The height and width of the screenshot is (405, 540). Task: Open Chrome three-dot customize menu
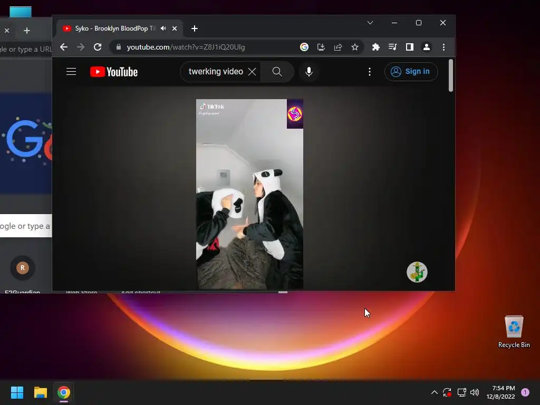(x=443, y=47)
